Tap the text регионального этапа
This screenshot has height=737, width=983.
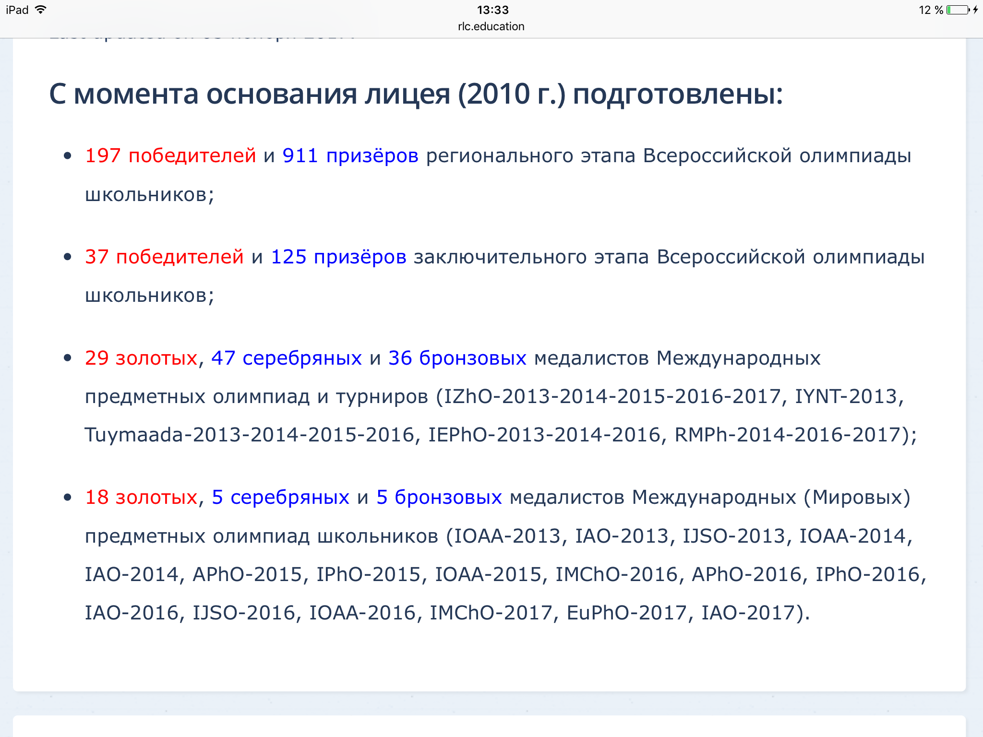[x=530, y=156]
